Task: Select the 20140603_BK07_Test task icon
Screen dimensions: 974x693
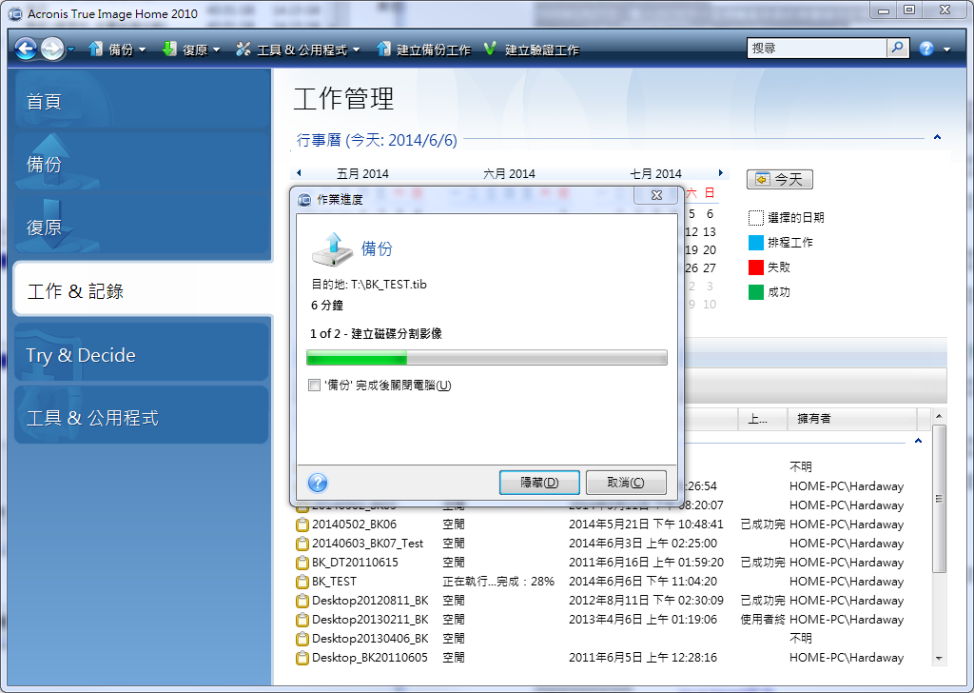Action: tap(302, 544)
